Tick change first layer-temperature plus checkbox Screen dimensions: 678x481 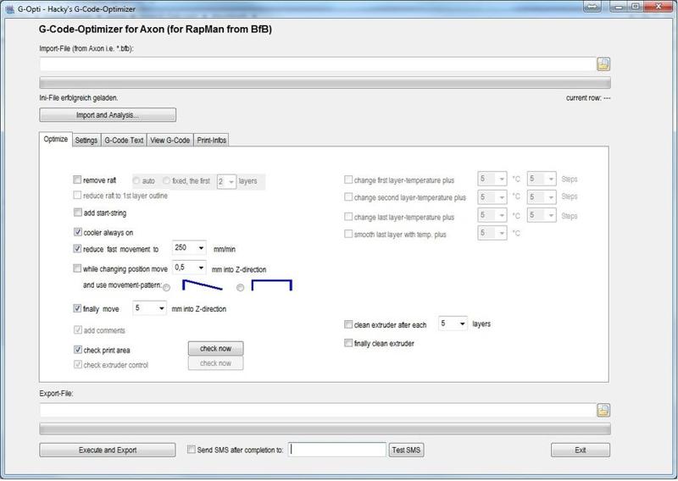(348, 180)
